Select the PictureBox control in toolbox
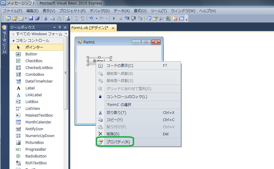The width and height of the screenshot is (274, 169). pos(36,142)
